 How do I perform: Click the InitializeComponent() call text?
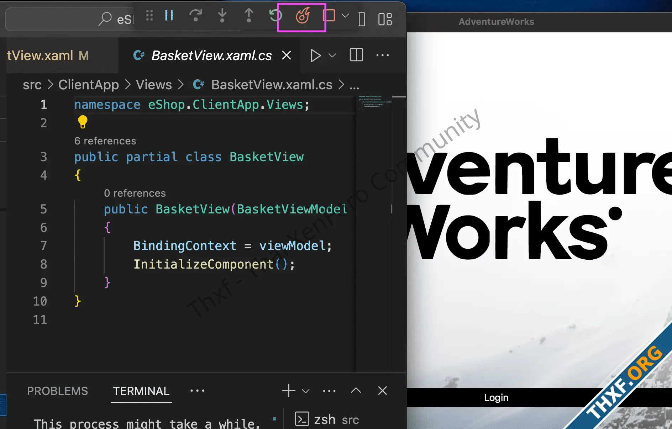214,264
